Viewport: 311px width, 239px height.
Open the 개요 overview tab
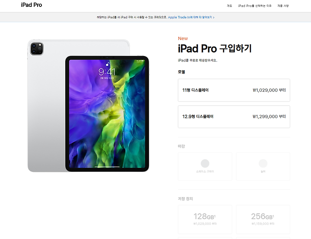point(229,6)
